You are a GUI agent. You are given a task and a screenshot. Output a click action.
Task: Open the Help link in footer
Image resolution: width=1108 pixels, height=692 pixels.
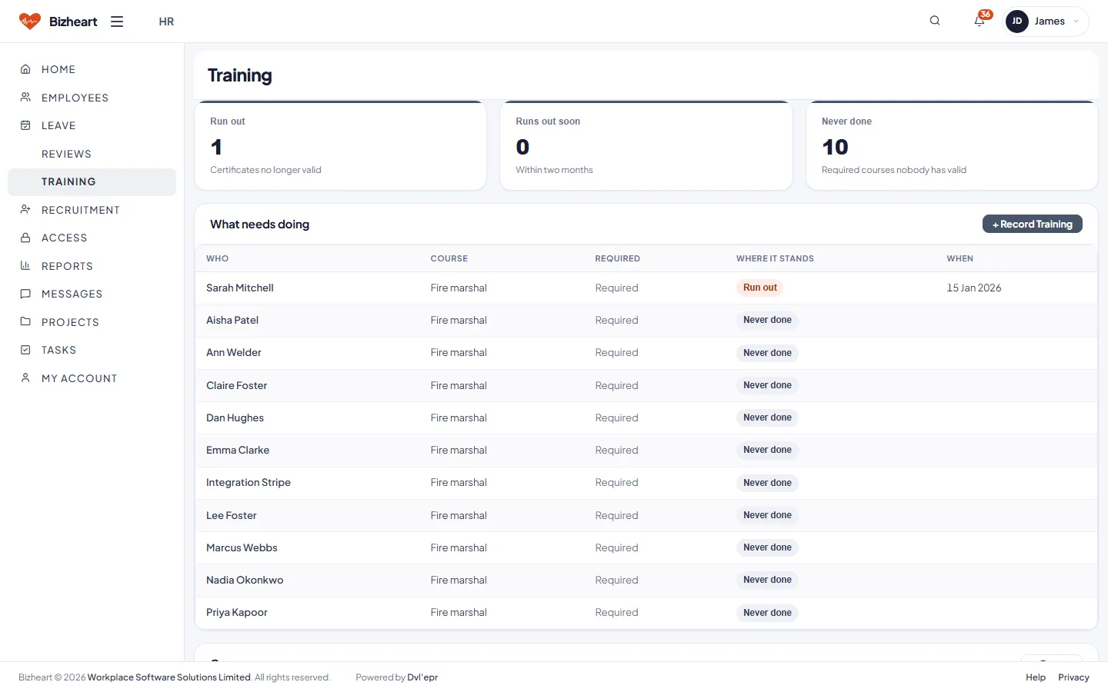[x=1036, y=677]
